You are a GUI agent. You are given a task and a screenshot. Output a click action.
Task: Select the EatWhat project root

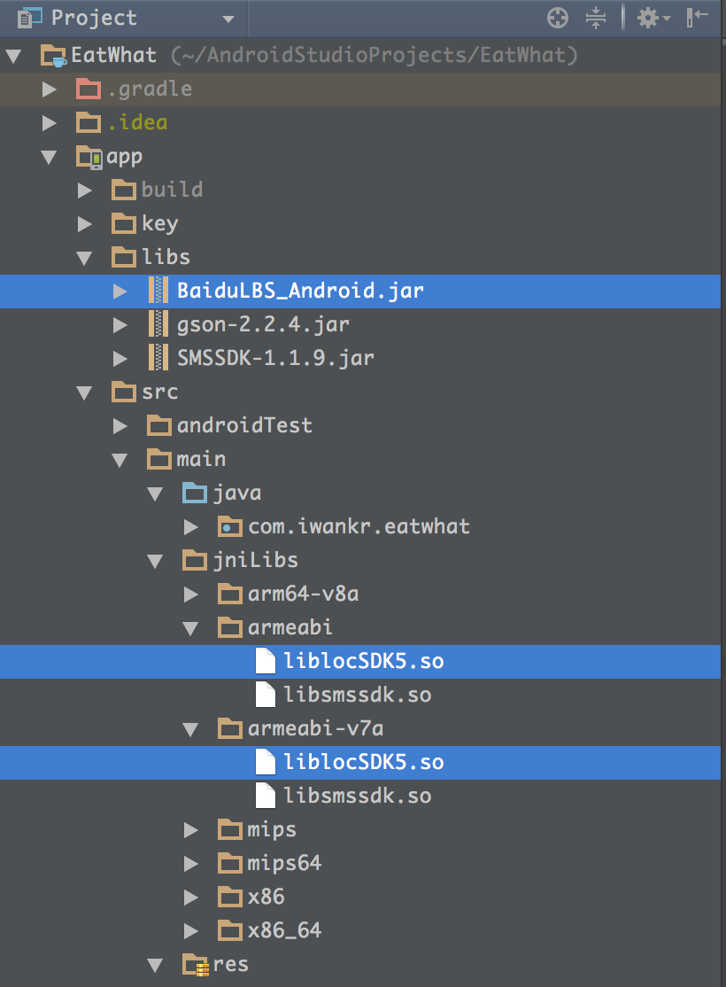(113, 56)
